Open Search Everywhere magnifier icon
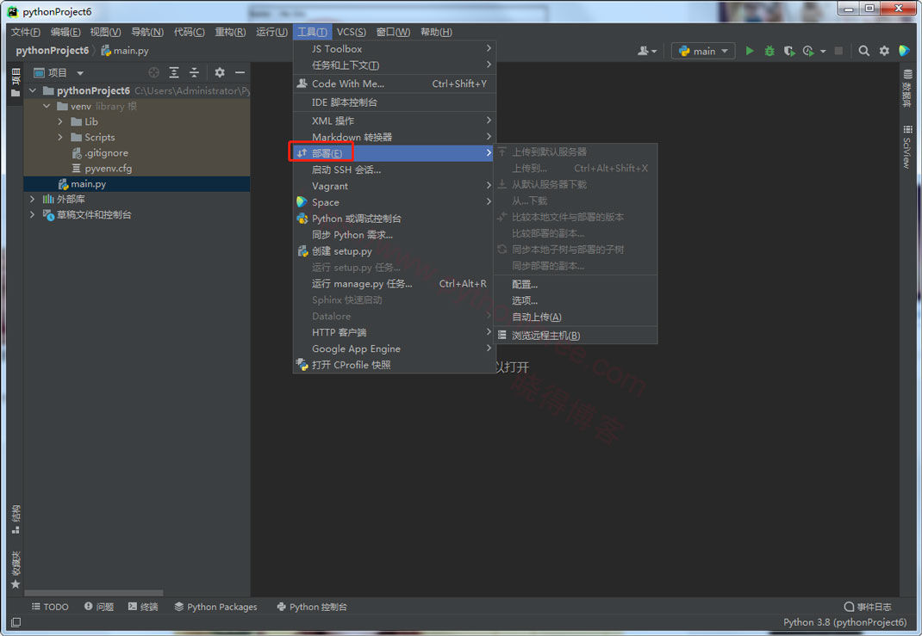922x636 pixels. [x=863, y=51]
